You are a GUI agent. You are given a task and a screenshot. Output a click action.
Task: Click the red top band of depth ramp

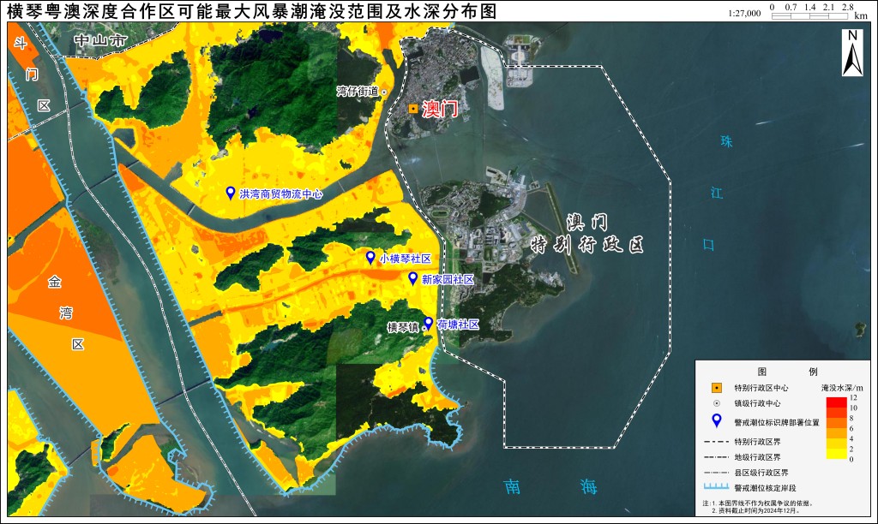[837, 402]
